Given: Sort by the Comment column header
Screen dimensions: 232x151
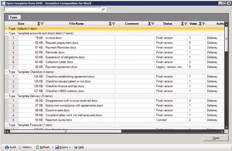Looking at the screenshot, I should click(132, 24).
